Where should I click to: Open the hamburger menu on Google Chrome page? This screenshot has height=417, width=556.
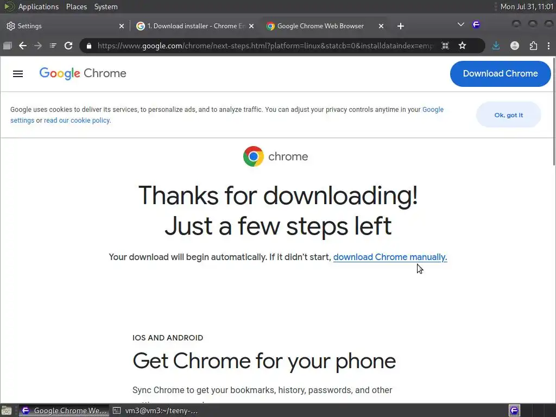point(18,74)
